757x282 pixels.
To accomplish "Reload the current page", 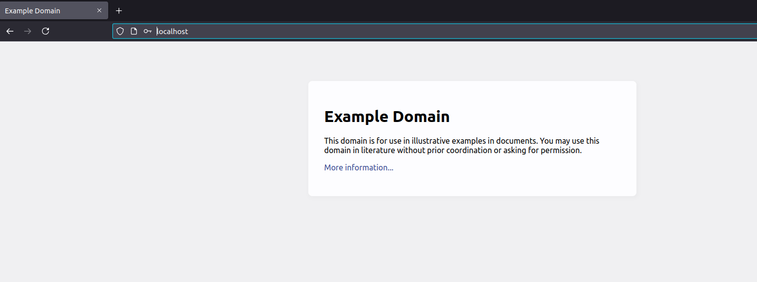I will 45,31.
